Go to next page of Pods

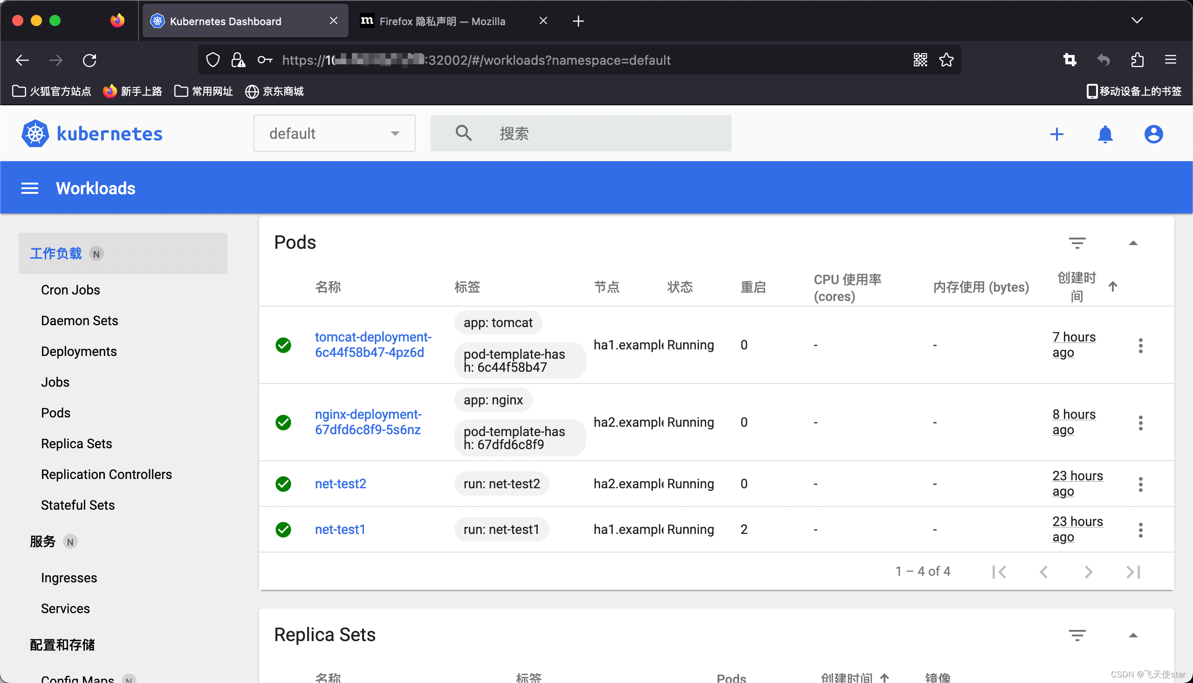coord(1089,572)
